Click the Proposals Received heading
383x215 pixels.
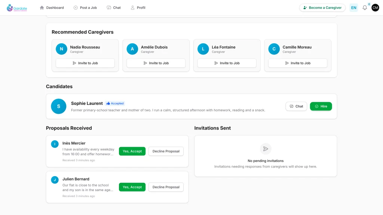[x=69, y=128]
